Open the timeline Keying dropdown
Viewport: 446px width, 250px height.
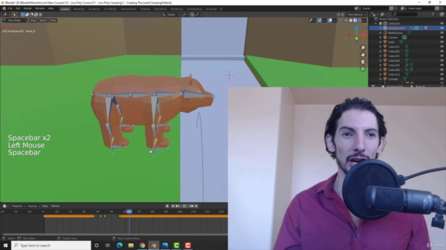(x=33, y=206)
